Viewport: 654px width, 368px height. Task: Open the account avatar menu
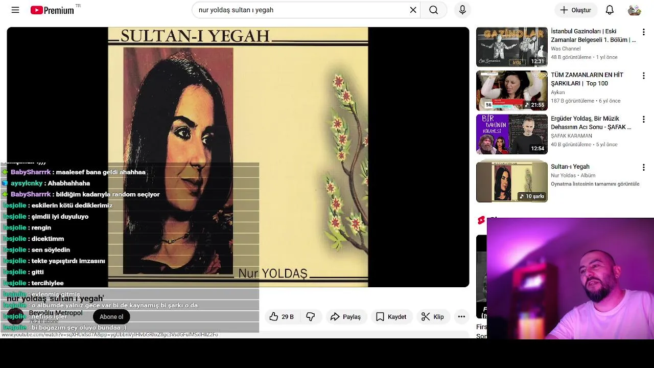(634, 10)
